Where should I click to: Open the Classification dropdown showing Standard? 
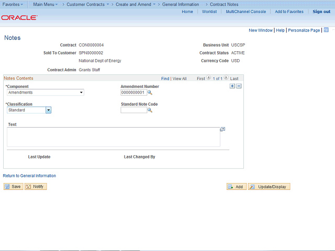[29, 110]
